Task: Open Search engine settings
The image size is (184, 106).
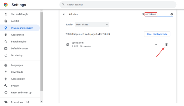Action: pyautogui.click(x=20, y=42)
